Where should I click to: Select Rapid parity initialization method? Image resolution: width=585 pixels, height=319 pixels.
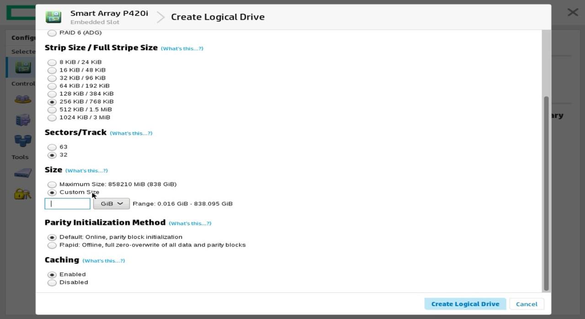[x=52, y=245]
